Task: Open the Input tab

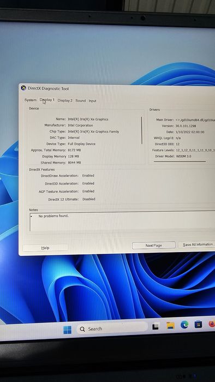Action: (93, 101)
